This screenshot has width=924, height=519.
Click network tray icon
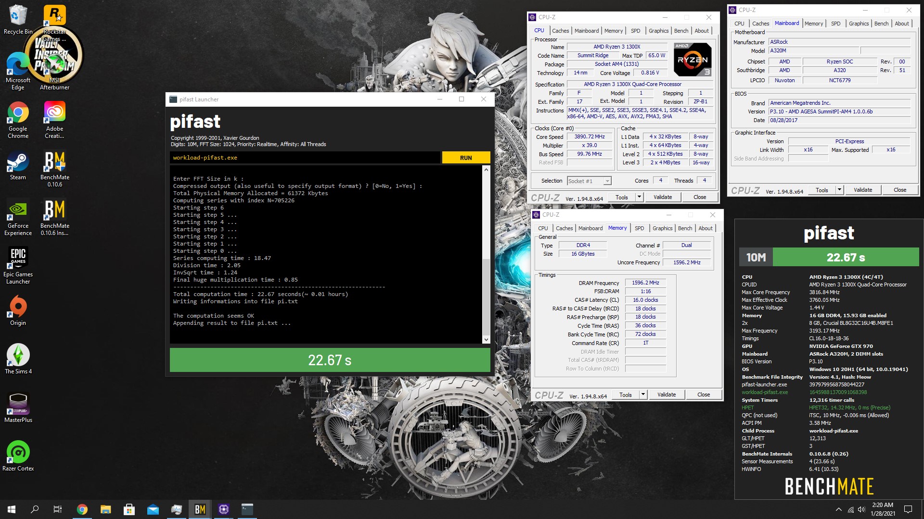click(x=850, y=509)
